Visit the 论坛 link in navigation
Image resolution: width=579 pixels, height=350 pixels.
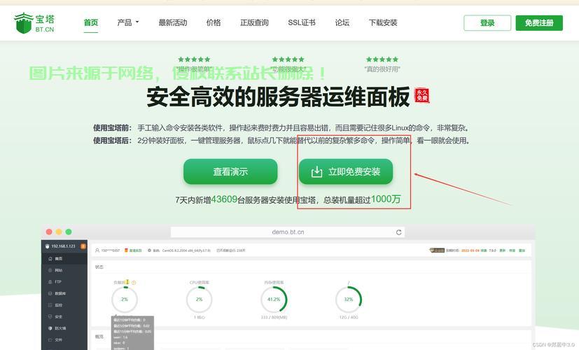point(342,23)
